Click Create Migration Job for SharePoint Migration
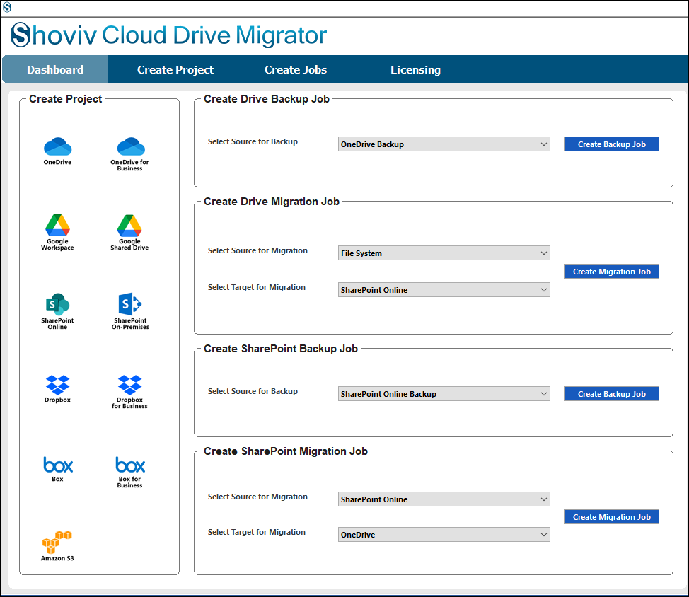Screen dimensions: 689x597 [612, 517]
